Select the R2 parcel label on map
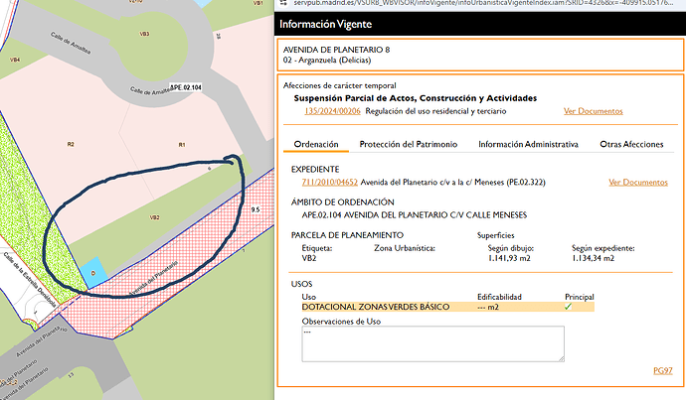 coord(71,145)
